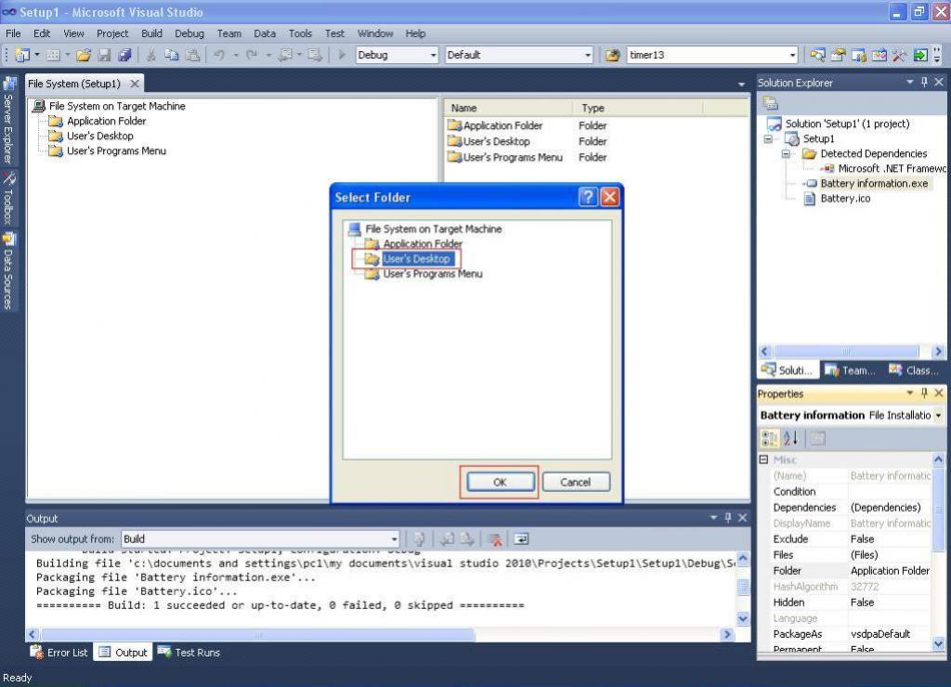951x687 pixels.
Task: Open the Solution Explorer window options arrow
Action: [x=910, y=82]
